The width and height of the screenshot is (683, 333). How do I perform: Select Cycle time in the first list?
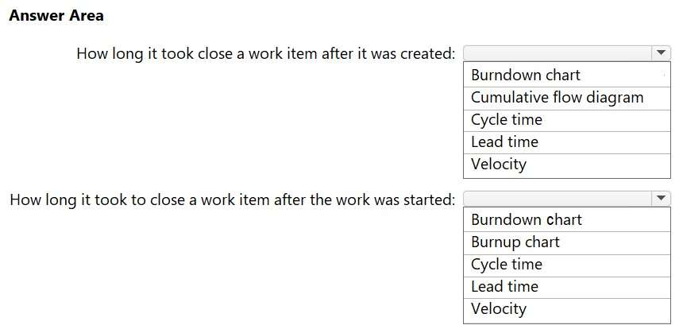(506, 120)
